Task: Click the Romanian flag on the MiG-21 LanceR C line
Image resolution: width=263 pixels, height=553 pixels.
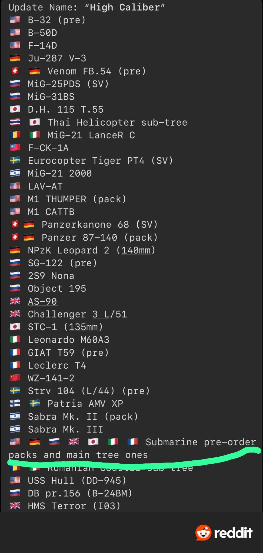Action: pyautogui.click(x=15, y=135)
